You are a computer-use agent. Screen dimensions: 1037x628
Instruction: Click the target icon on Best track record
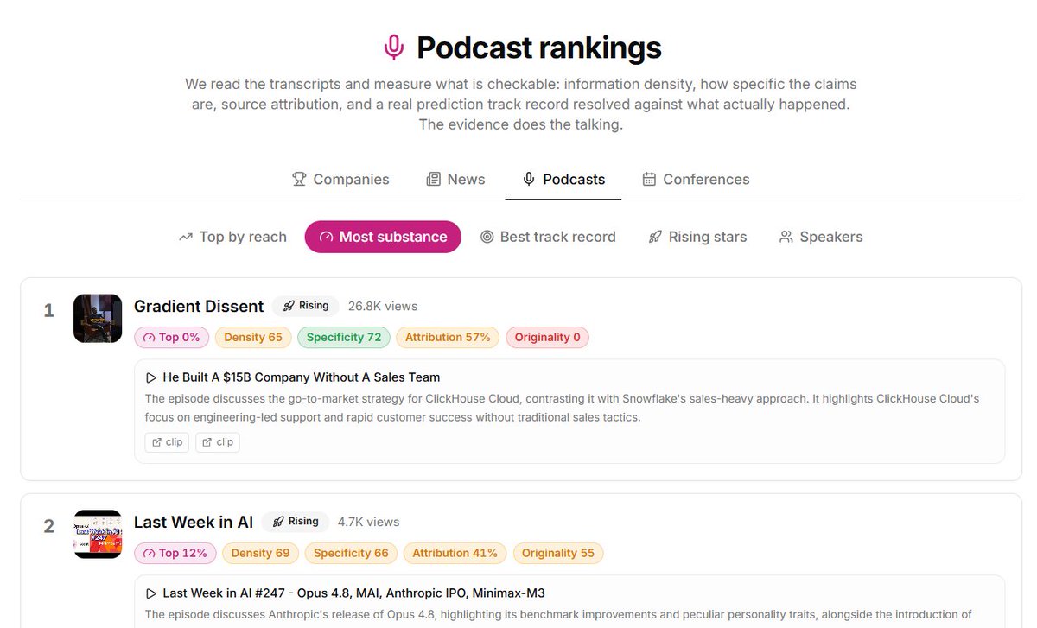pos(487,237)
